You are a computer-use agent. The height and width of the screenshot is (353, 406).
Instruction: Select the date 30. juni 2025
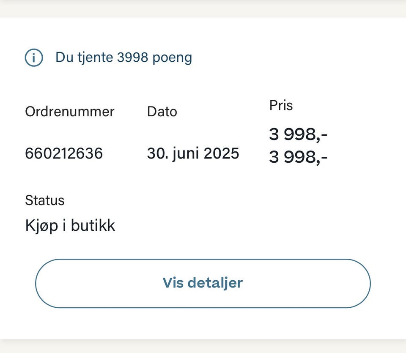(193, 153)
